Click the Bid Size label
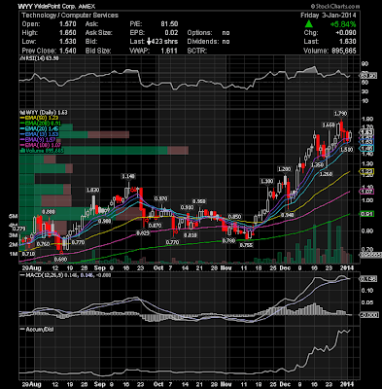382x389 pixels. (x=98, y=51)
